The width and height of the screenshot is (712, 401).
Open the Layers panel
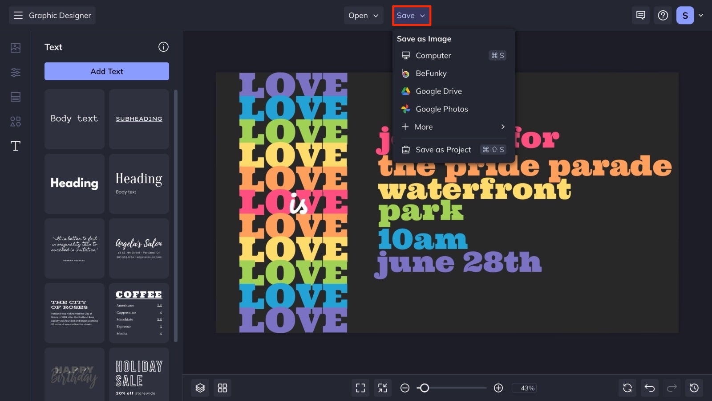click(x=200, y=388)
